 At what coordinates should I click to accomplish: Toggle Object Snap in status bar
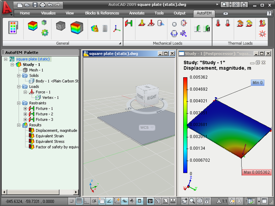tap(102, 201)
